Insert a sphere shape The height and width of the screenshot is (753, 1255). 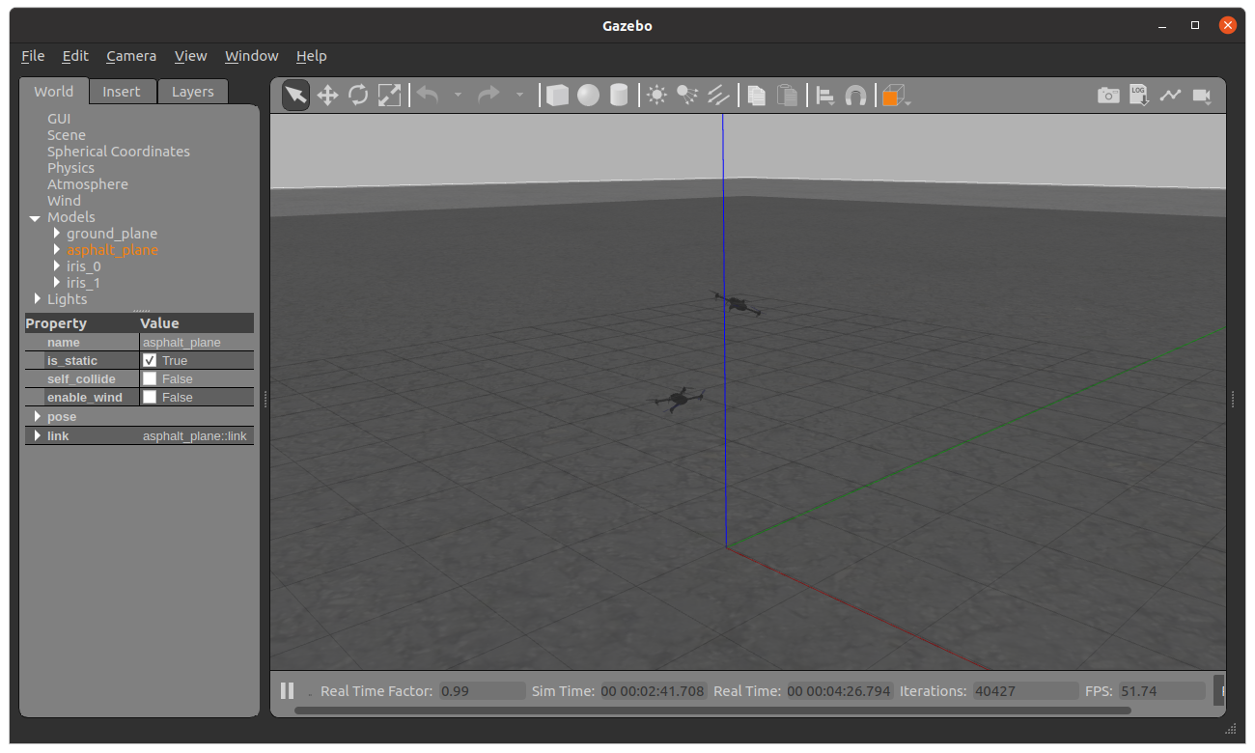(x=588, y=95)
